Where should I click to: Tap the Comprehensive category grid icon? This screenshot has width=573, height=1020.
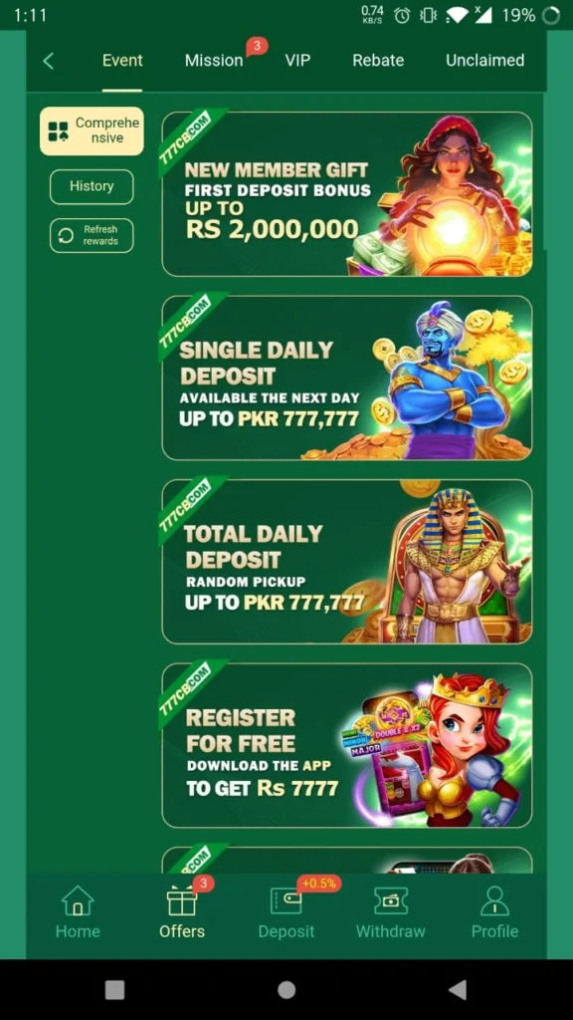58,131
